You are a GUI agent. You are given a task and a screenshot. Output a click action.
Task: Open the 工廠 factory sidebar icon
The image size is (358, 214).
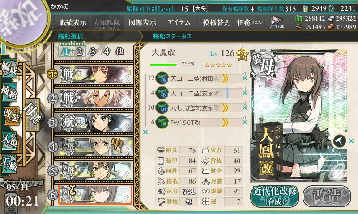pos(9,164)
